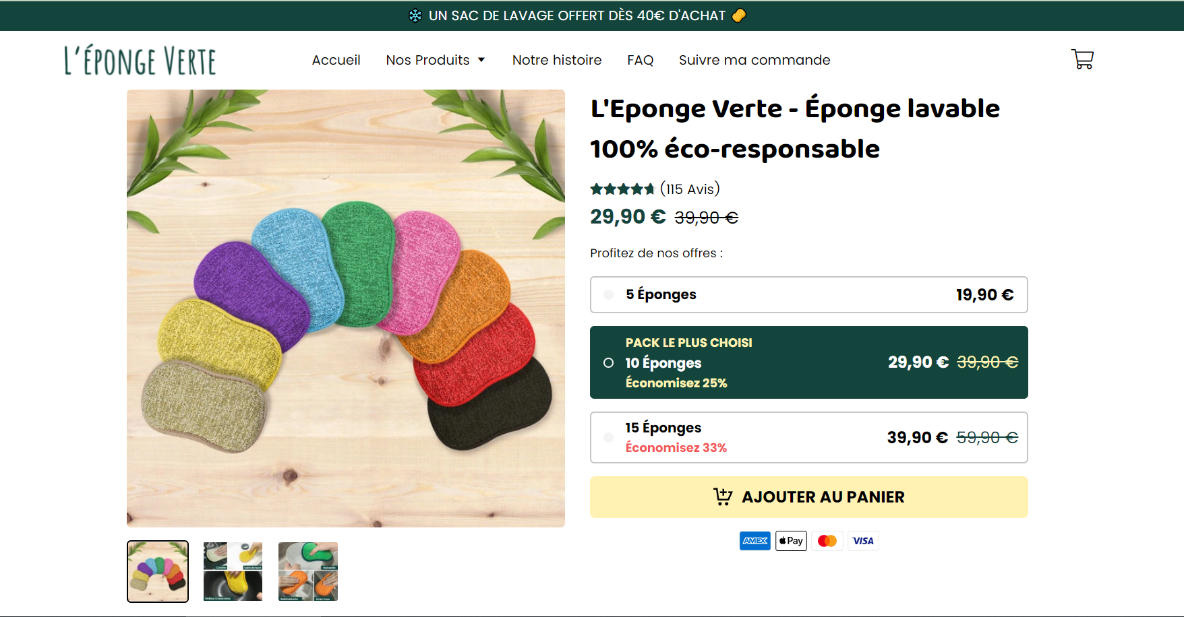
Task: Click the L'Éponge Verte logo
Action: click(140, 61)
